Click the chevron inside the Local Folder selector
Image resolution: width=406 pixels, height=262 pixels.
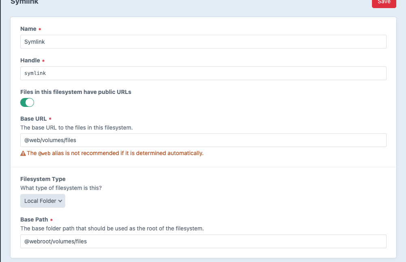click(60, 201)
